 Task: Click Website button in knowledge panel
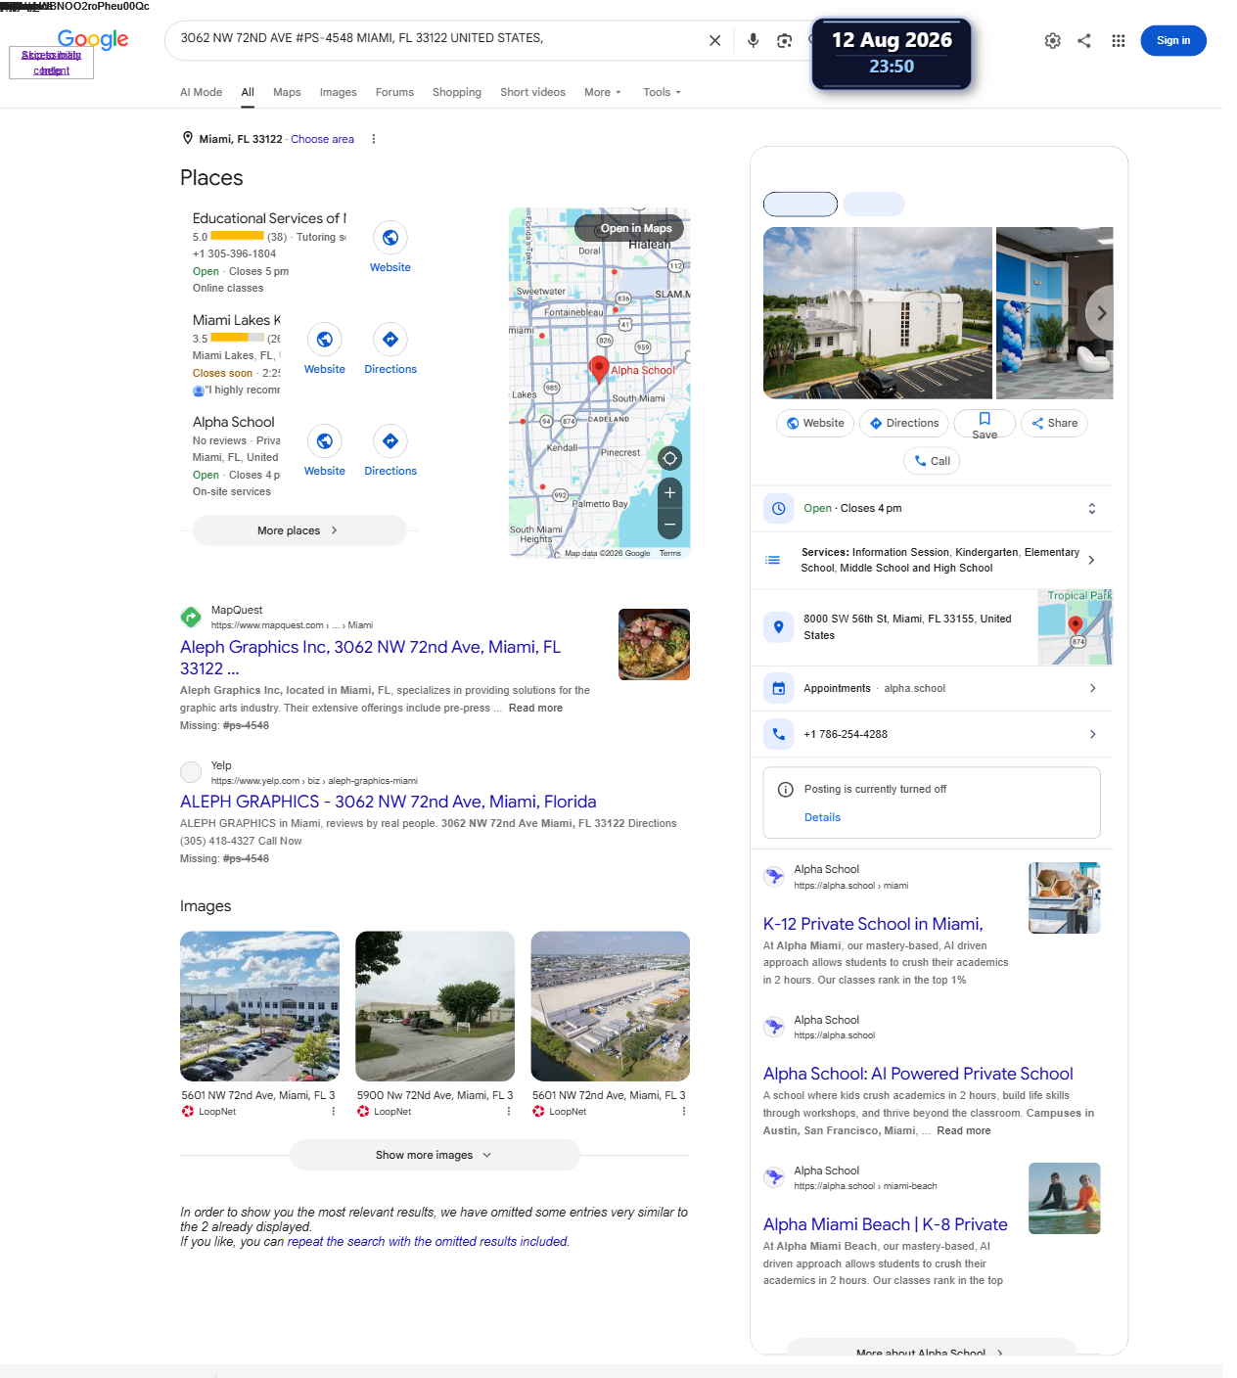coord(815,423)
